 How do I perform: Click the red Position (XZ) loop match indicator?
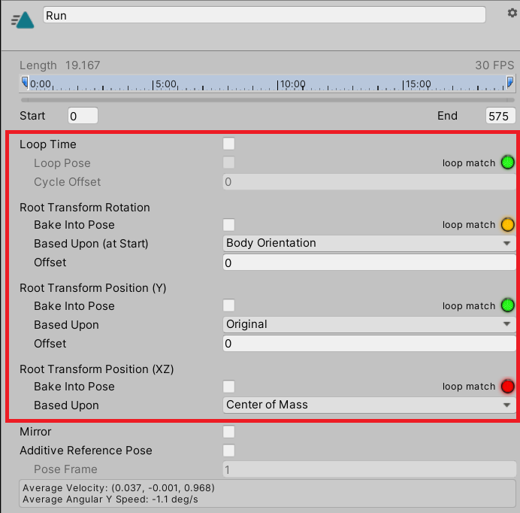[508, 387]
